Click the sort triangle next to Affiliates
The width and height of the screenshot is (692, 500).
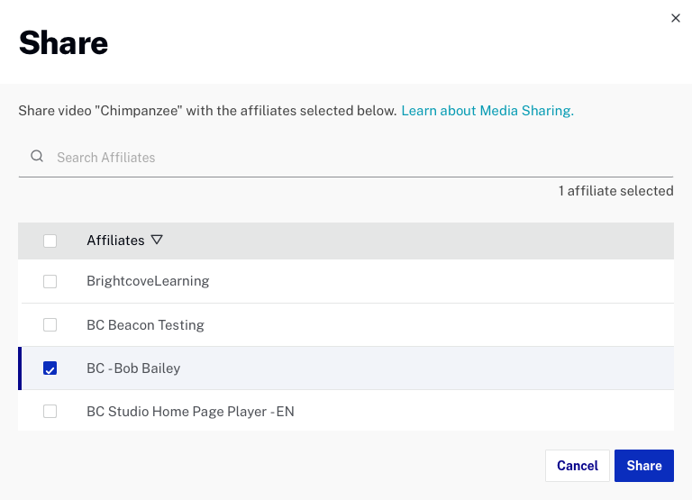click(x=157, y=241)
